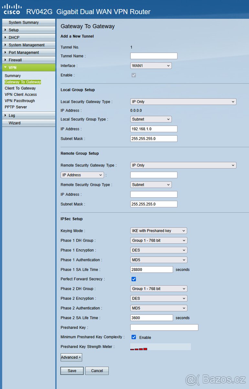The image size is (249, 389).
Task: Open Phase 1 Encryption dropdown
Action: coord(159,250)
